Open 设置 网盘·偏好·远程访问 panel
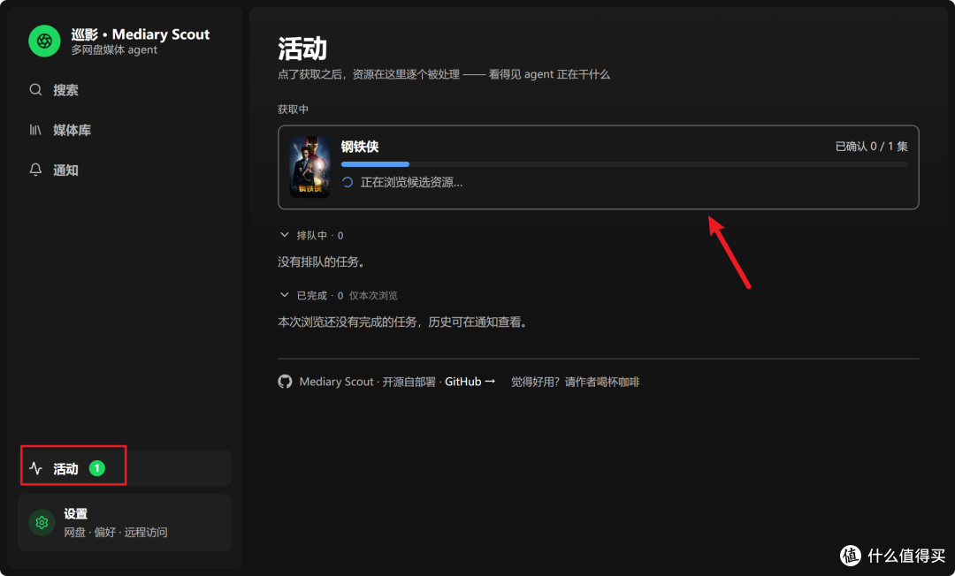This screenshot has height=576, width=955. pos(125,522)
